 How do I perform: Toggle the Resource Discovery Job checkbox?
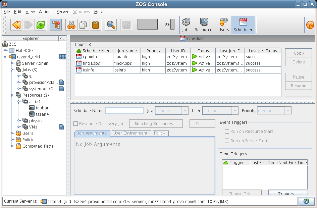coord(76,124)
